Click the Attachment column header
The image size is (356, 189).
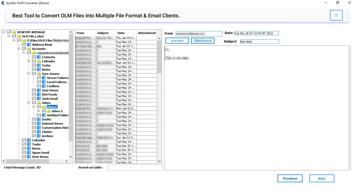point(147,33)
